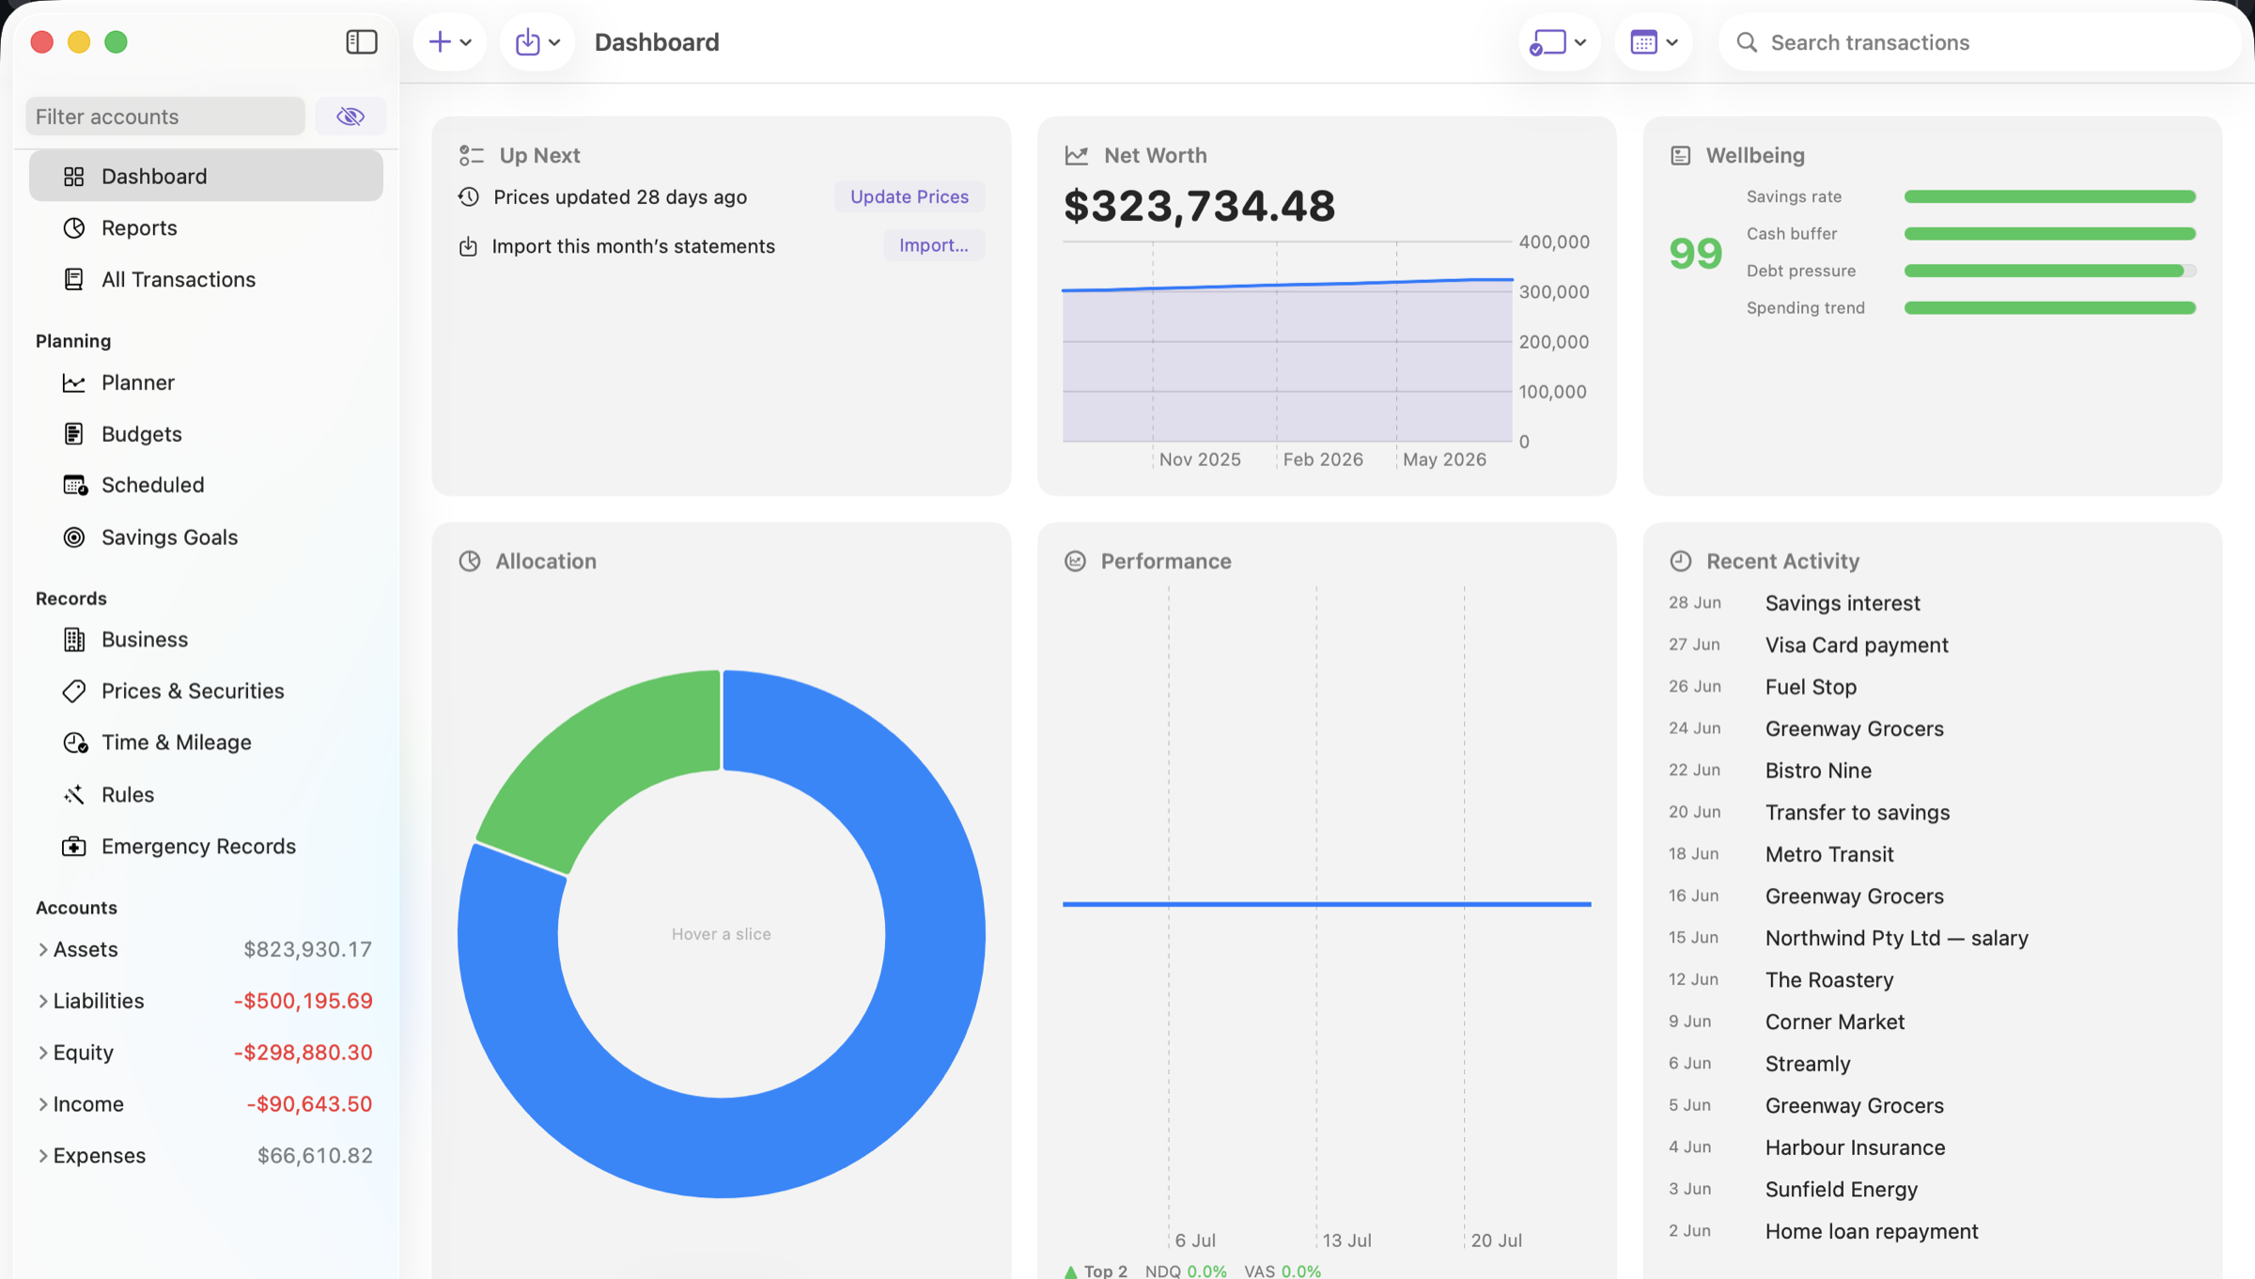Click the Wellbeing card icon
2255x1279 pixels.
coord(1681,155)
